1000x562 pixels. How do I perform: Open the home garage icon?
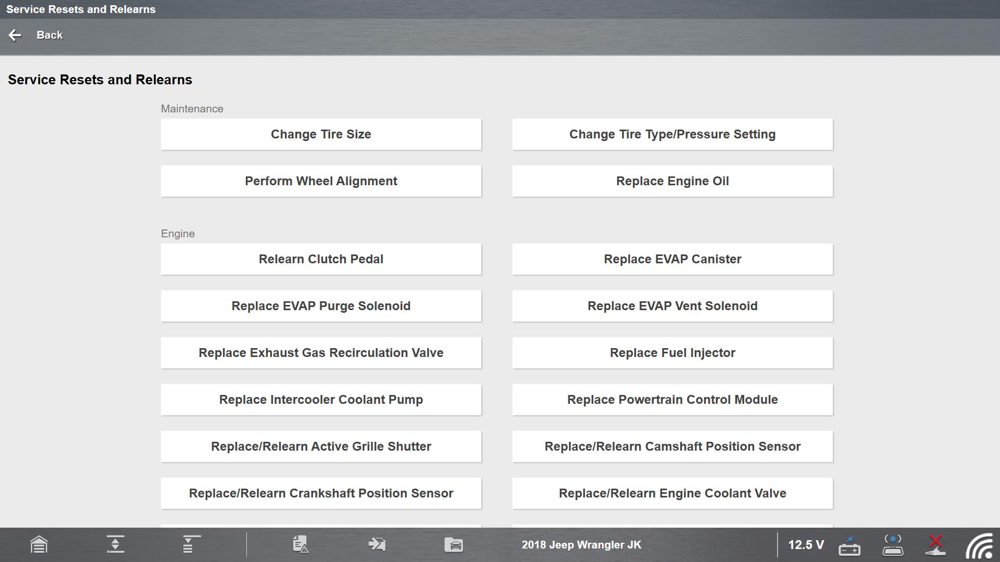click(x=39, y=545)
